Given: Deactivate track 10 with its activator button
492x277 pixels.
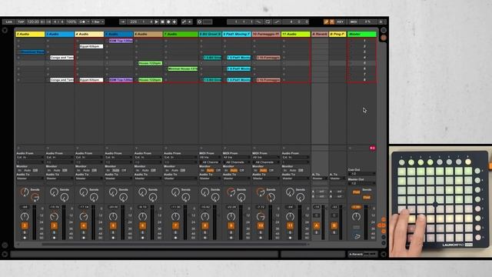Looking at the screenshot, I should click(261, 225).
